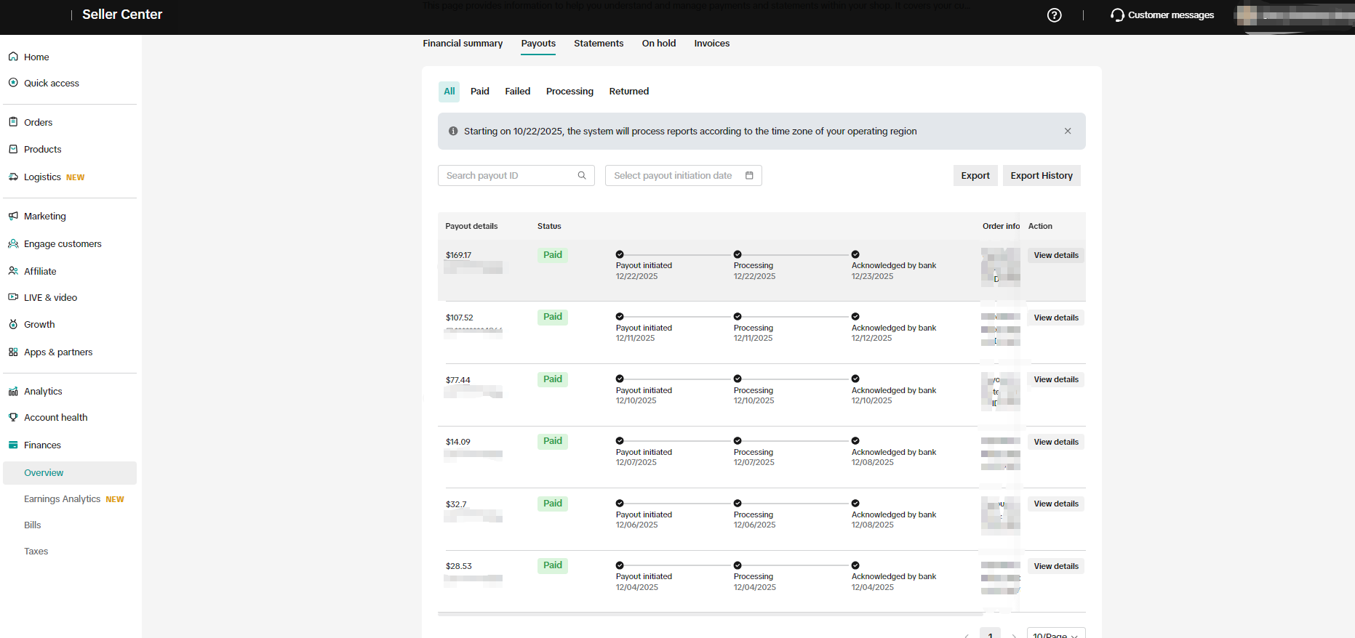Filter payouts by Failed status

[517, 92]
